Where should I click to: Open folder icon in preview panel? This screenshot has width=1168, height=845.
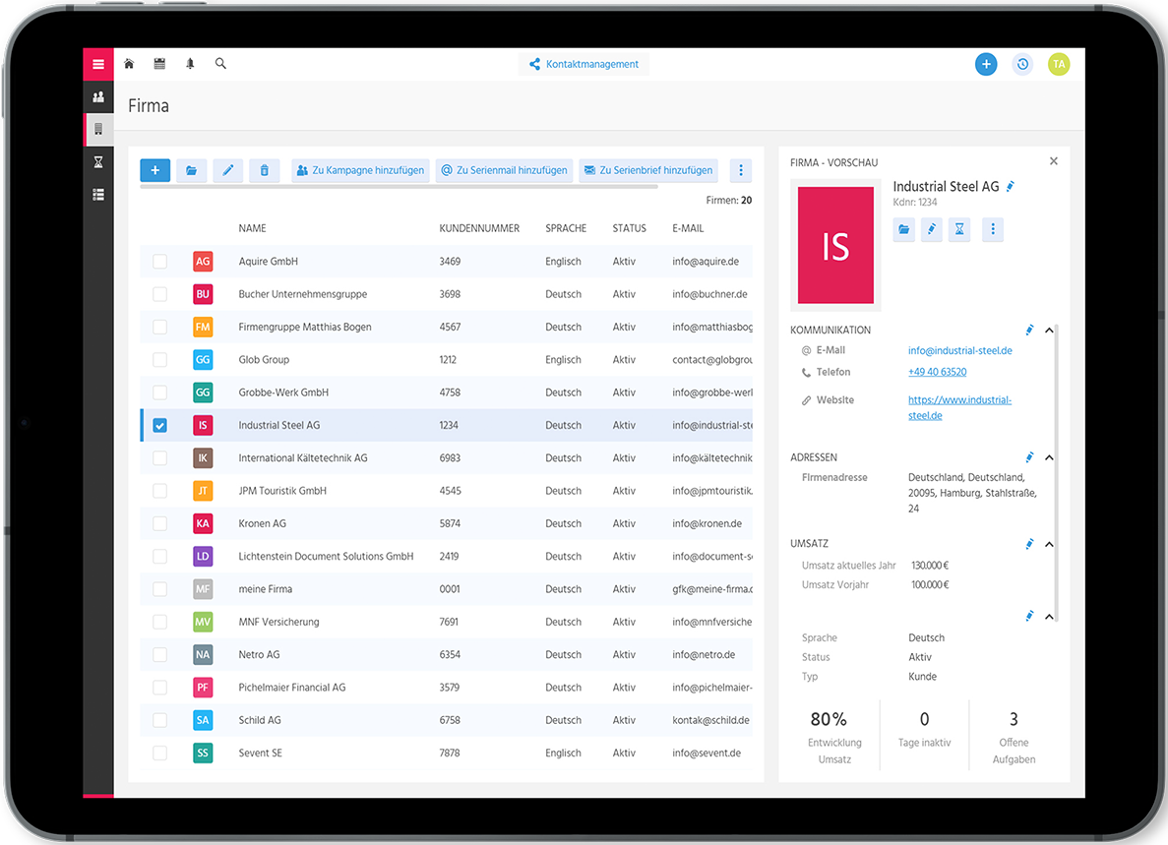pyautogui.click(x=903, y=229)
